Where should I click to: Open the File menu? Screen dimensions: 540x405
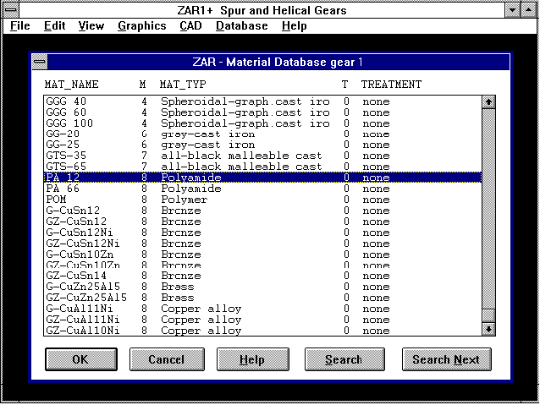pos(20,25)
